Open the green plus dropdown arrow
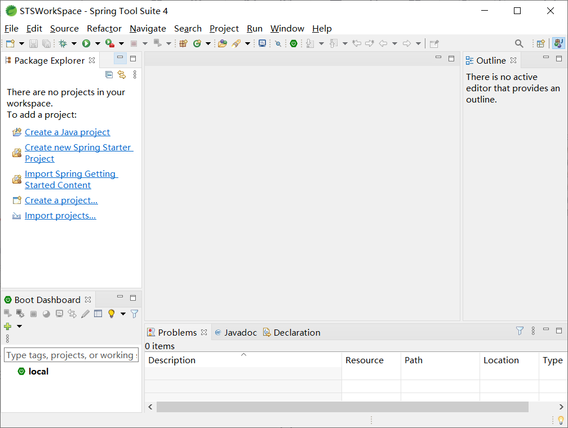 tap(20, 326)
